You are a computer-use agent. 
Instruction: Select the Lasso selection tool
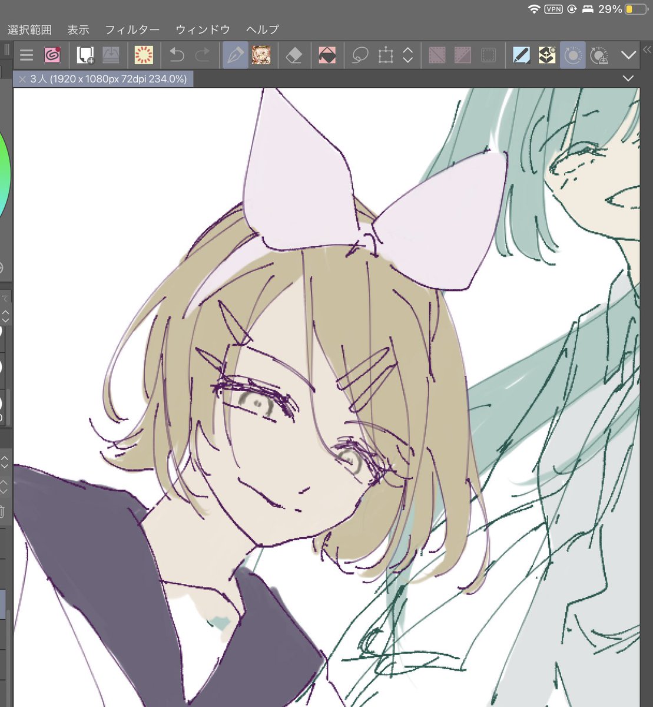click(x=360, y=55)
